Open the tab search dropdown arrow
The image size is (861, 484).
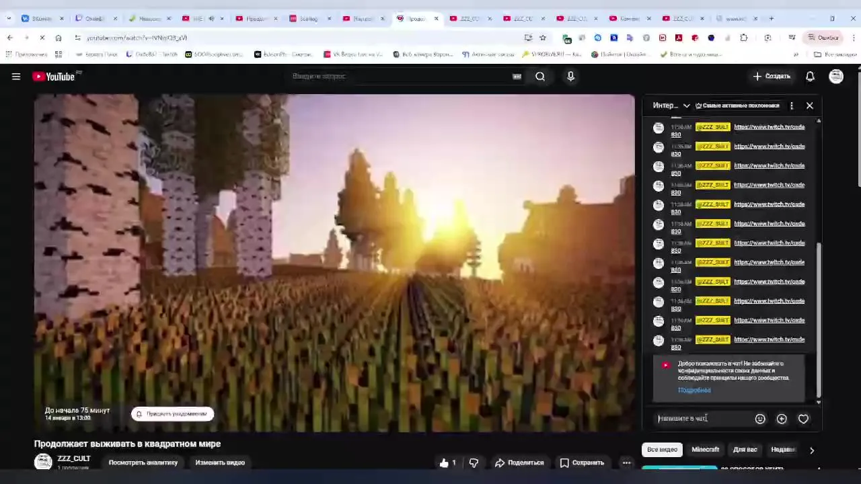click(x=9, y=18)
